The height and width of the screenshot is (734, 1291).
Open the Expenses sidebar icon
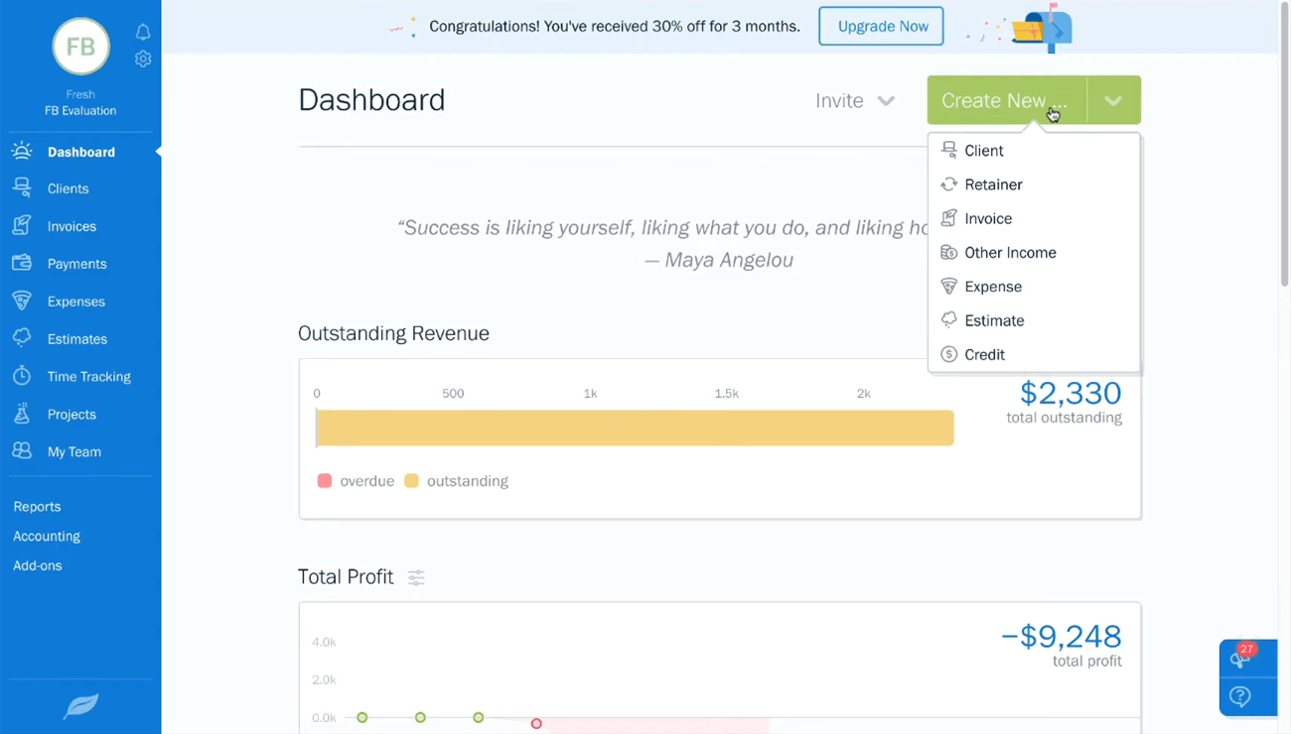(22, 301)
